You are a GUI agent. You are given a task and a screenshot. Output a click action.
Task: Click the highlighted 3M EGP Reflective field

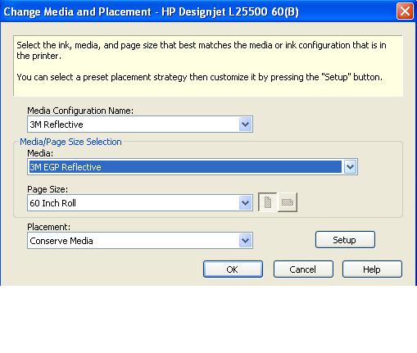click(193, 166)
